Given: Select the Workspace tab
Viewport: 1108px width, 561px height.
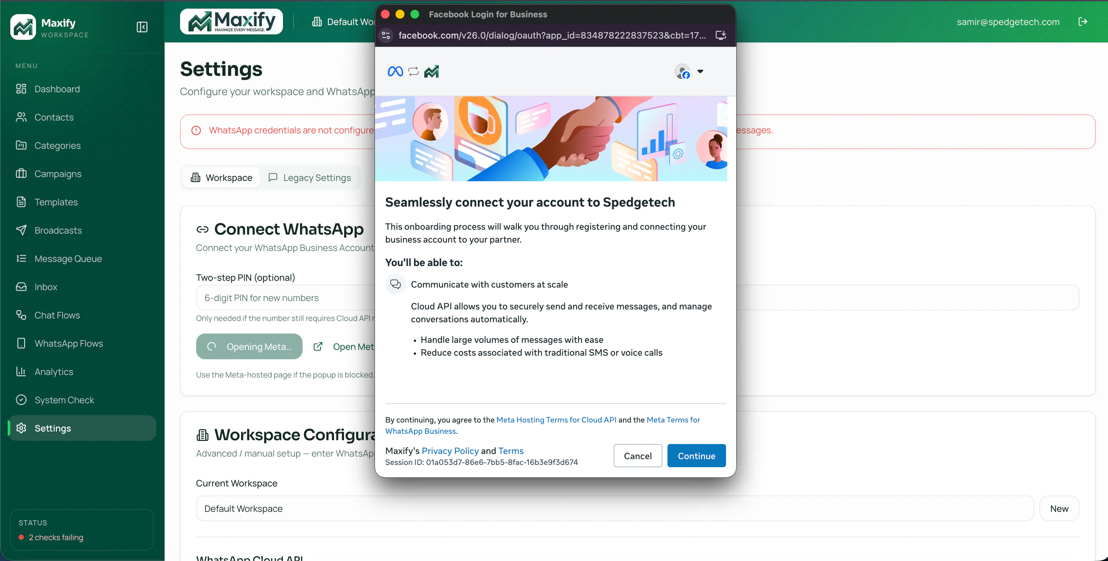Looking at the screenshot, I should tap(222, 178).
